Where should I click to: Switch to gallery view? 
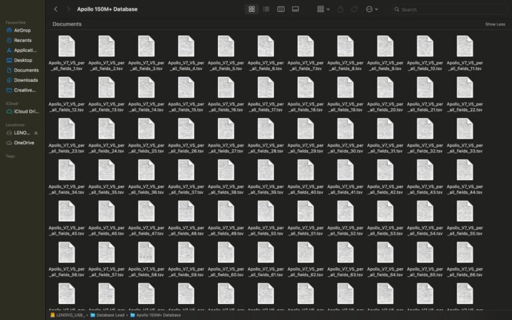pos(295,9)
